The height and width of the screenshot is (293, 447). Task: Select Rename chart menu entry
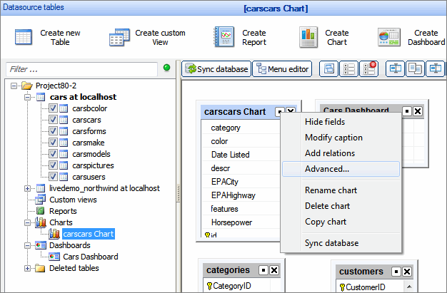[x=341, y=190]
